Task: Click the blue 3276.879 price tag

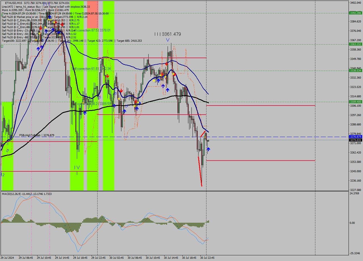Action: tap(356, 137)
